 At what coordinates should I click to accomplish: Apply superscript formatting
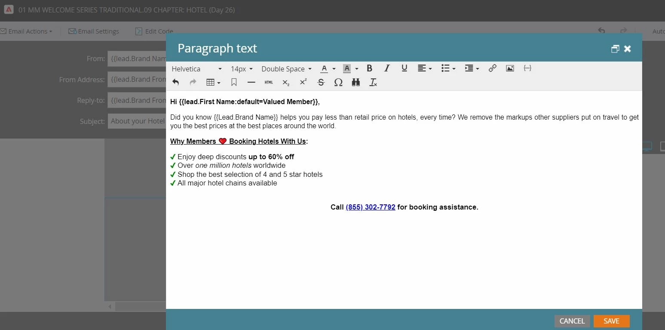(x=303, y=82)
